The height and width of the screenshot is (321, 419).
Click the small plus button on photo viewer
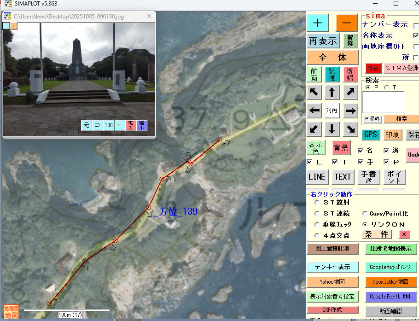(x=13, y=26)
